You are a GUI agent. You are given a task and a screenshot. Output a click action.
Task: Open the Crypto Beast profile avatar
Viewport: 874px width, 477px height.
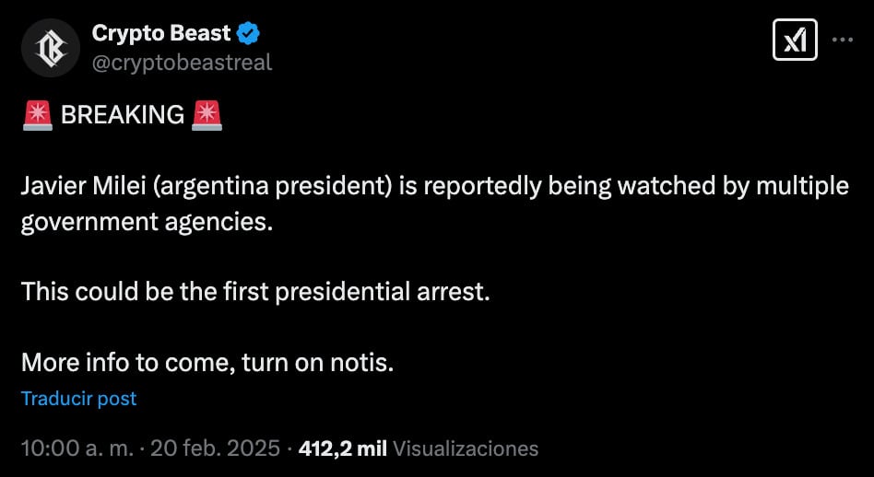(x=51, y=48)
